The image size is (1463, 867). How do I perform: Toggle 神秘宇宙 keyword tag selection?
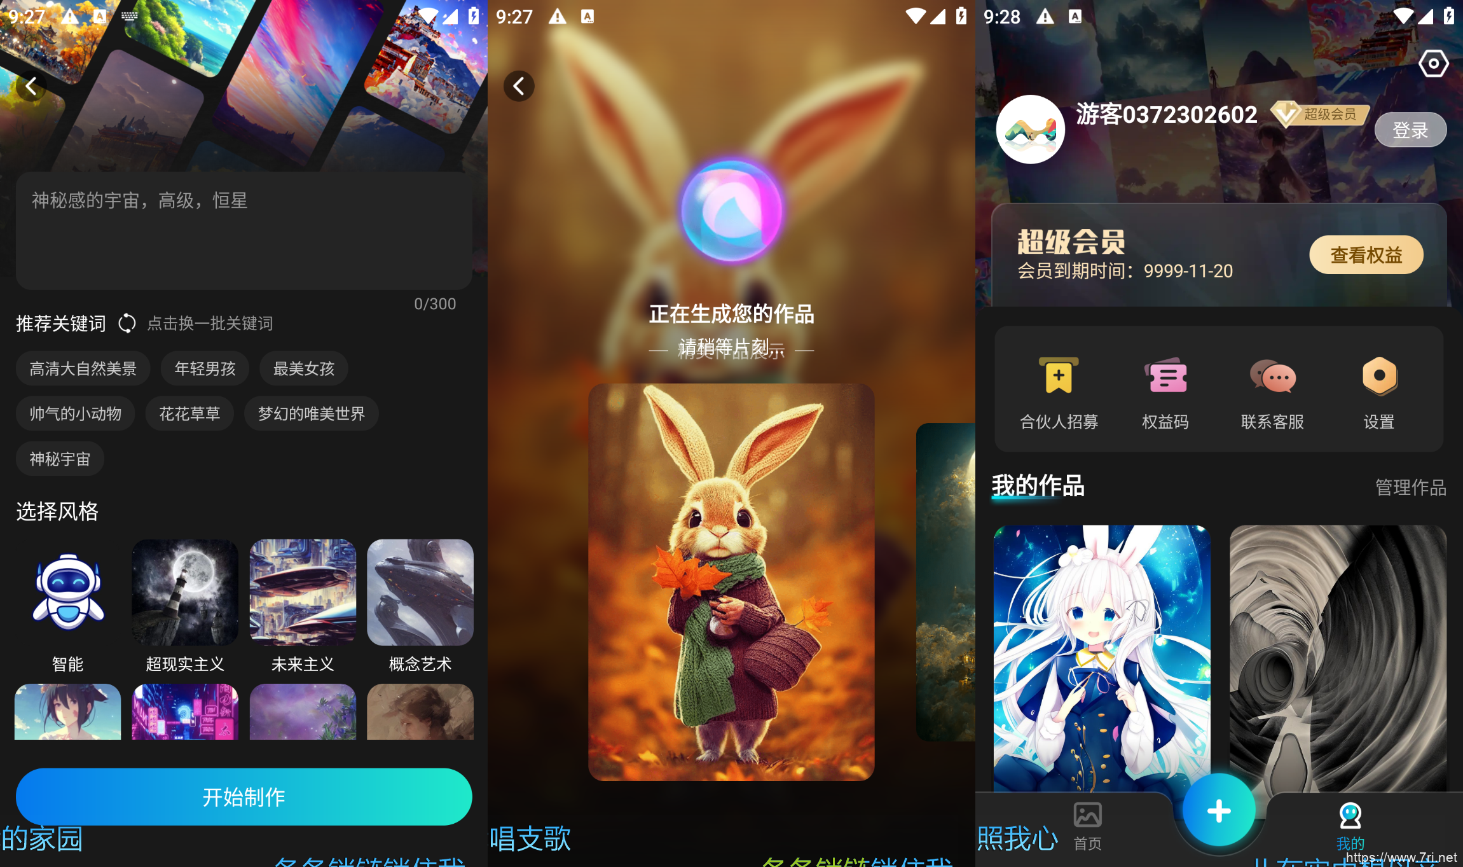tap(58, 459)
